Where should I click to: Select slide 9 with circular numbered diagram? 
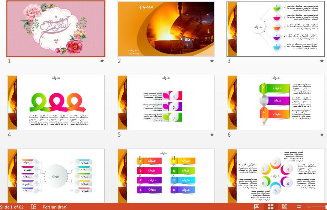(276, 176)
